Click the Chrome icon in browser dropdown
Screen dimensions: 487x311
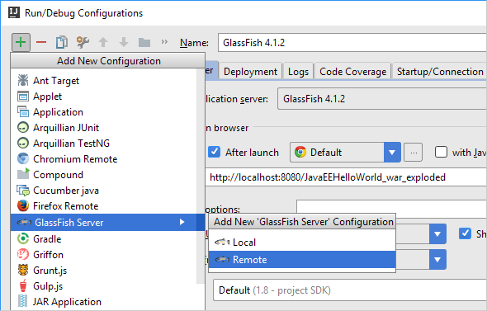click(300, 152)
